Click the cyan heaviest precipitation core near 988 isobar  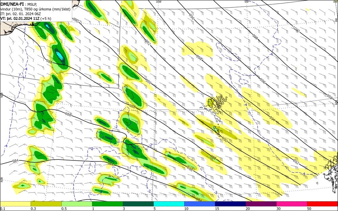[59, 55]
